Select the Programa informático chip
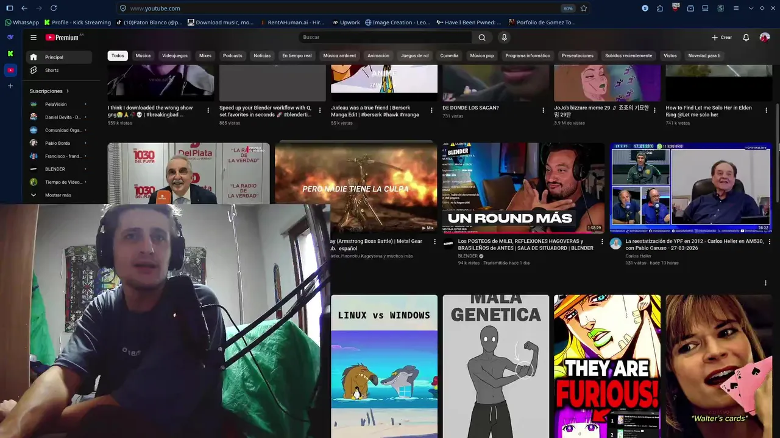 click(528, 56)
